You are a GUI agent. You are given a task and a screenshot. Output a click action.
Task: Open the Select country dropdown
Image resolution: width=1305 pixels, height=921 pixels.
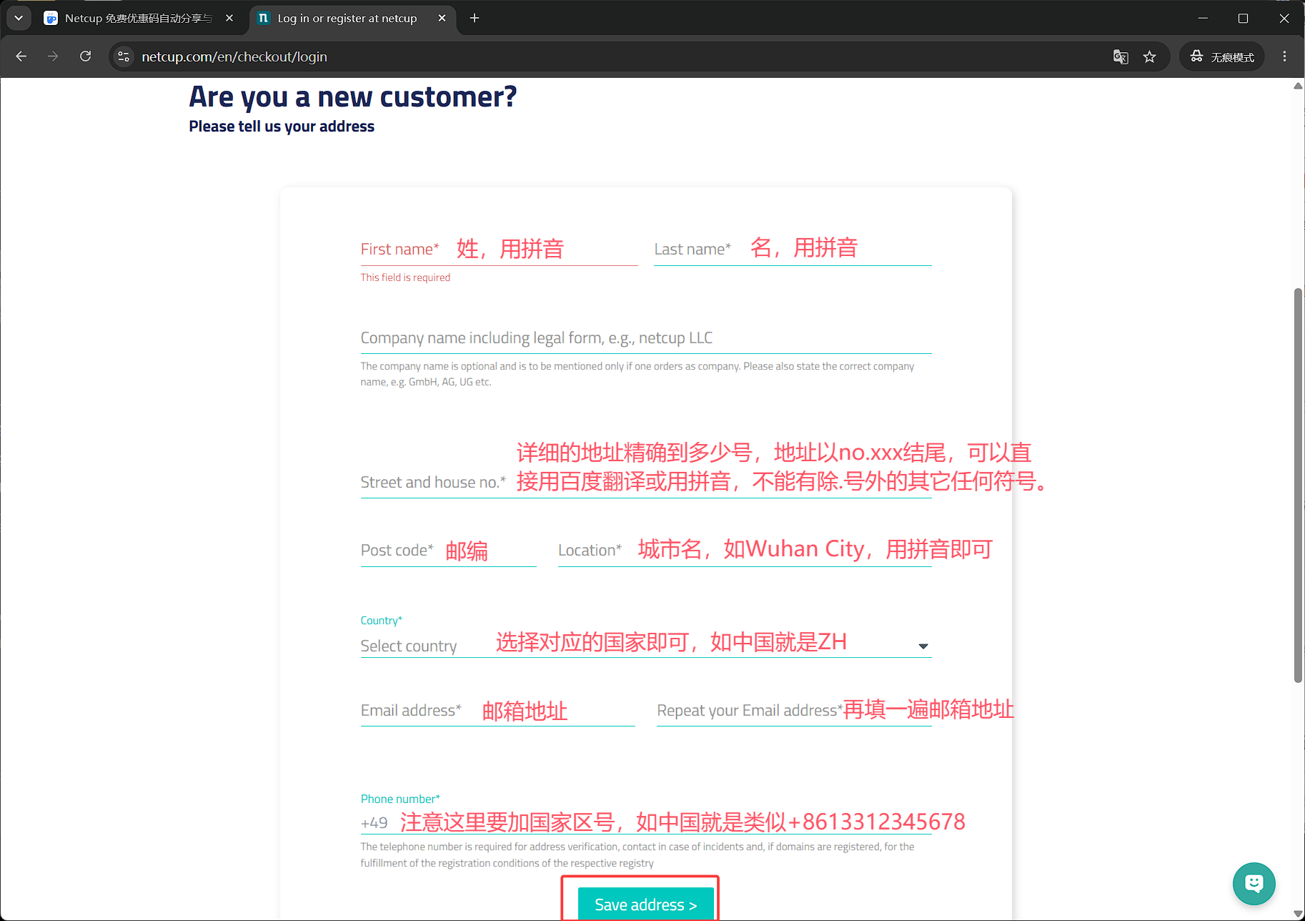click(x=645, y=645)
